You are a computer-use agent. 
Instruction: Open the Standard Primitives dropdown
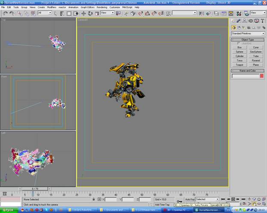(x=248, y=33)
